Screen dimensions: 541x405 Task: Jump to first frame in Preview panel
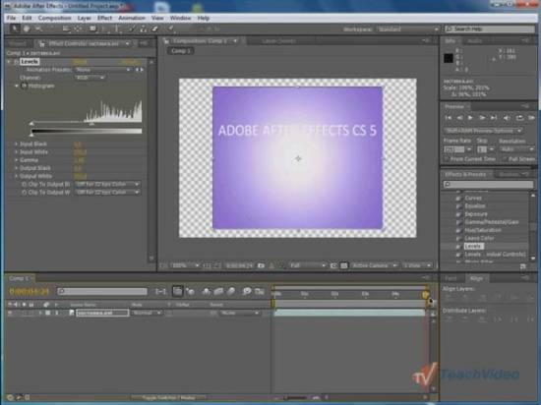(x=449, y=118)
